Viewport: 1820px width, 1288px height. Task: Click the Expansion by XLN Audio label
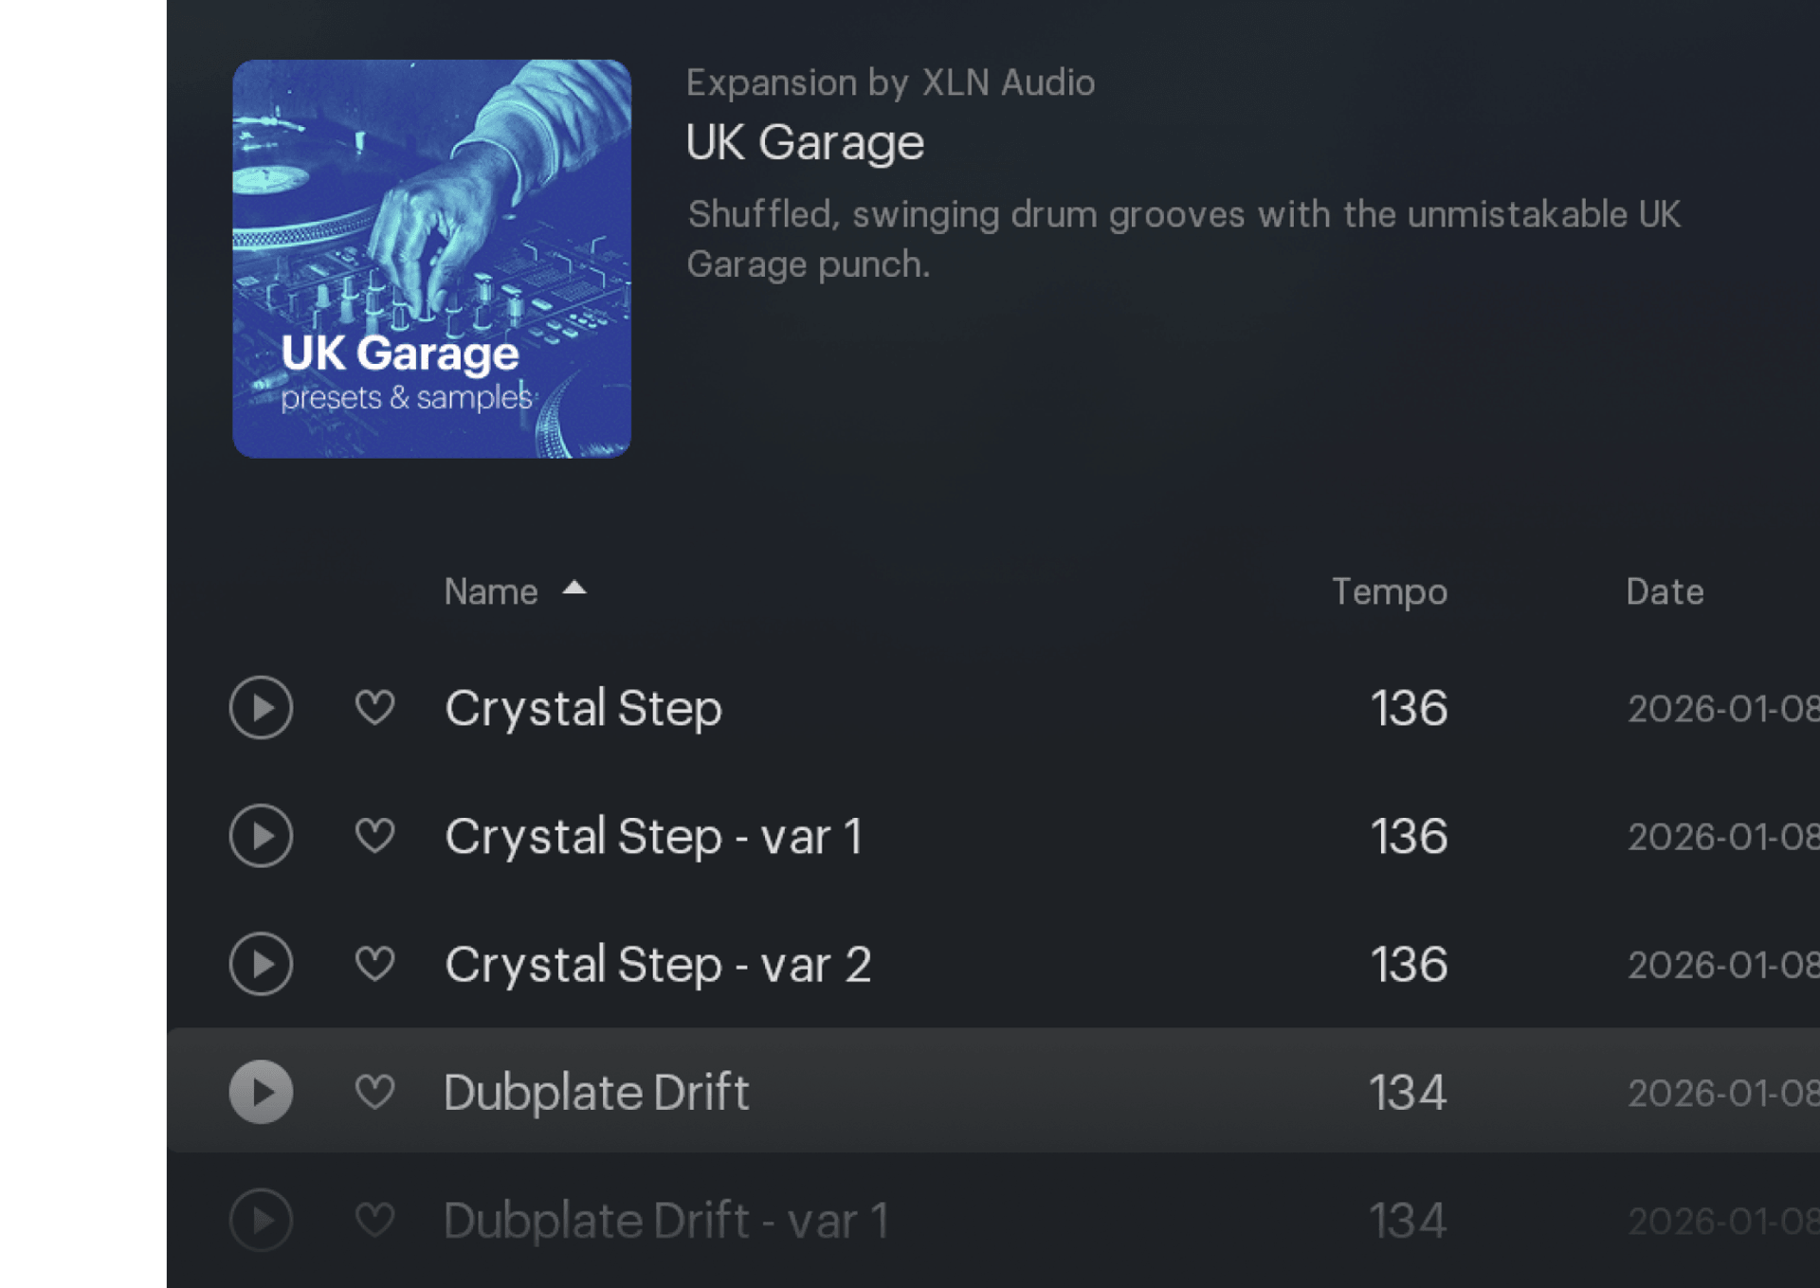[x=891, y=82]
